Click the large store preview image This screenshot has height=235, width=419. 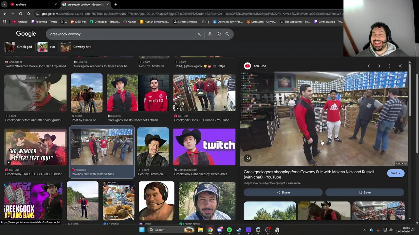click(324, 119)
